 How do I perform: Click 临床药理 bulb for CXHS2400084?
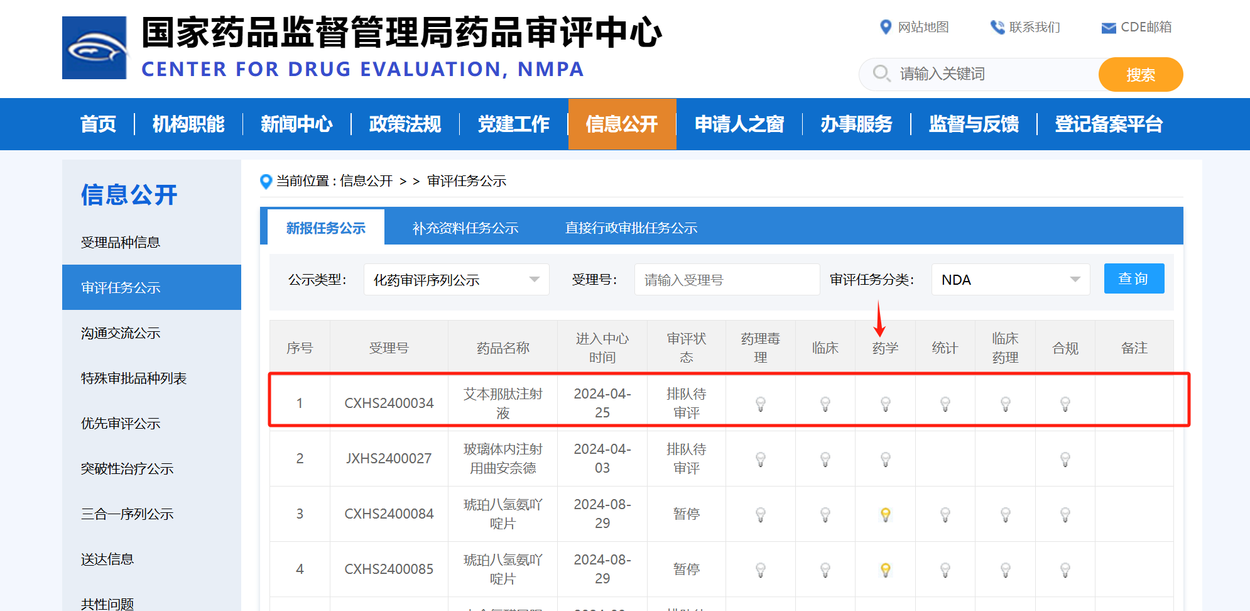[x=1006, y=514]
